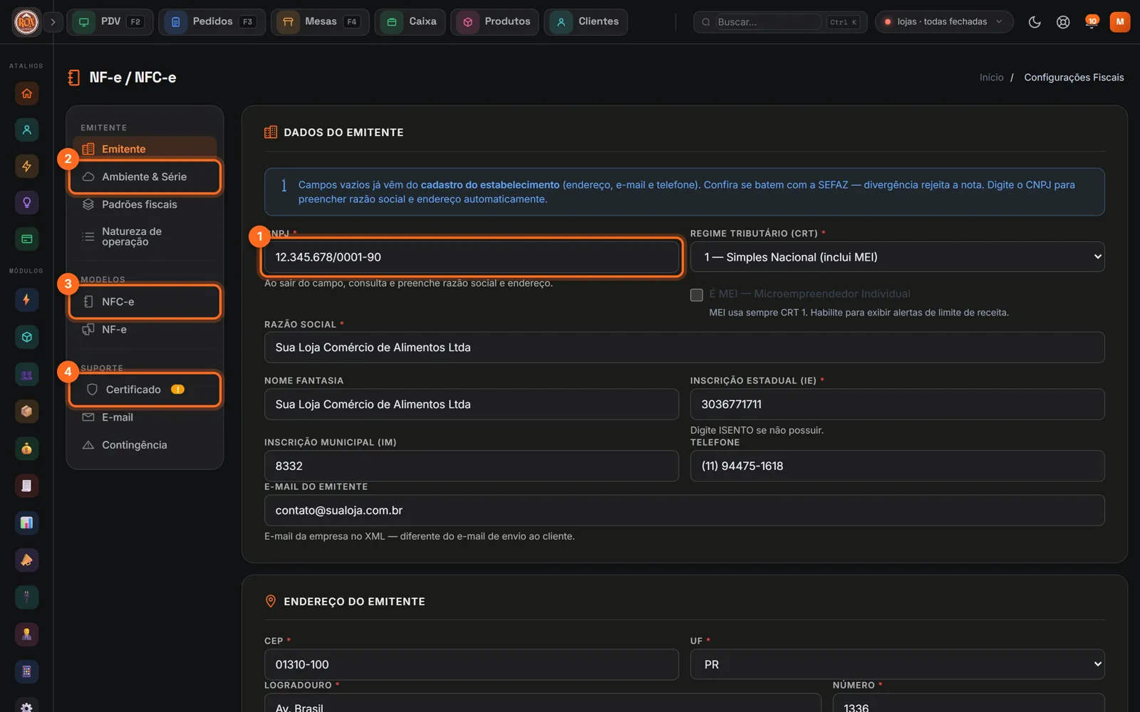Open the UF state dropdown
The image size is (1140, 712).
[x=897, y=664]
